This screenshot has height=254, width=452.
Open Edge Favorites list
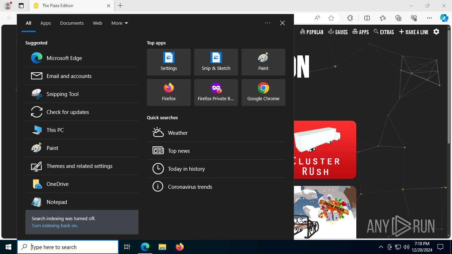[x=383, y=18]
